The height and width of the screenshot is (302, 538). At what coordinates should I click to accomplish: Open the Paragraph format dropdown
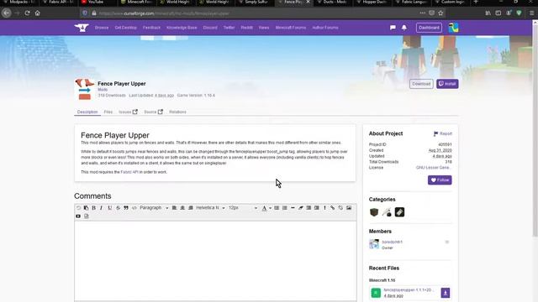coord(154,208)
